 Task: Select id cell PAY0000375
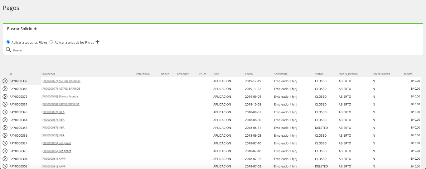pyautogui.click(x=18, y=96)
